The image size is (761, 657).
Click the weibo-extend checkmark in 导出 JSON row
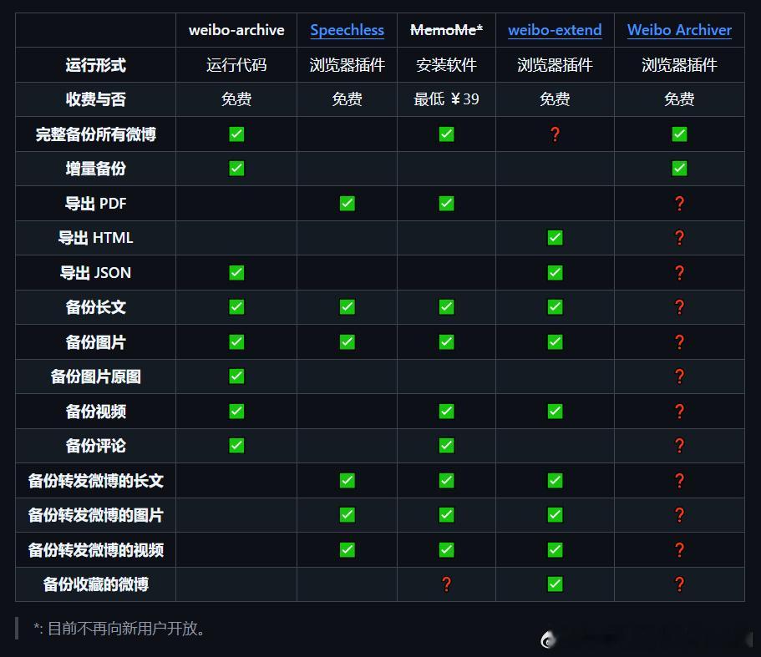555,272
